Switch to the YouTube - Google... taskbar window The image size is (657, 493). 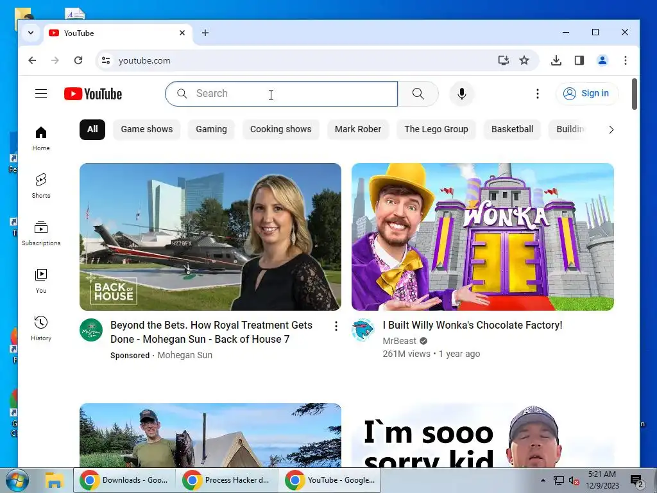(x=330, y=480)
